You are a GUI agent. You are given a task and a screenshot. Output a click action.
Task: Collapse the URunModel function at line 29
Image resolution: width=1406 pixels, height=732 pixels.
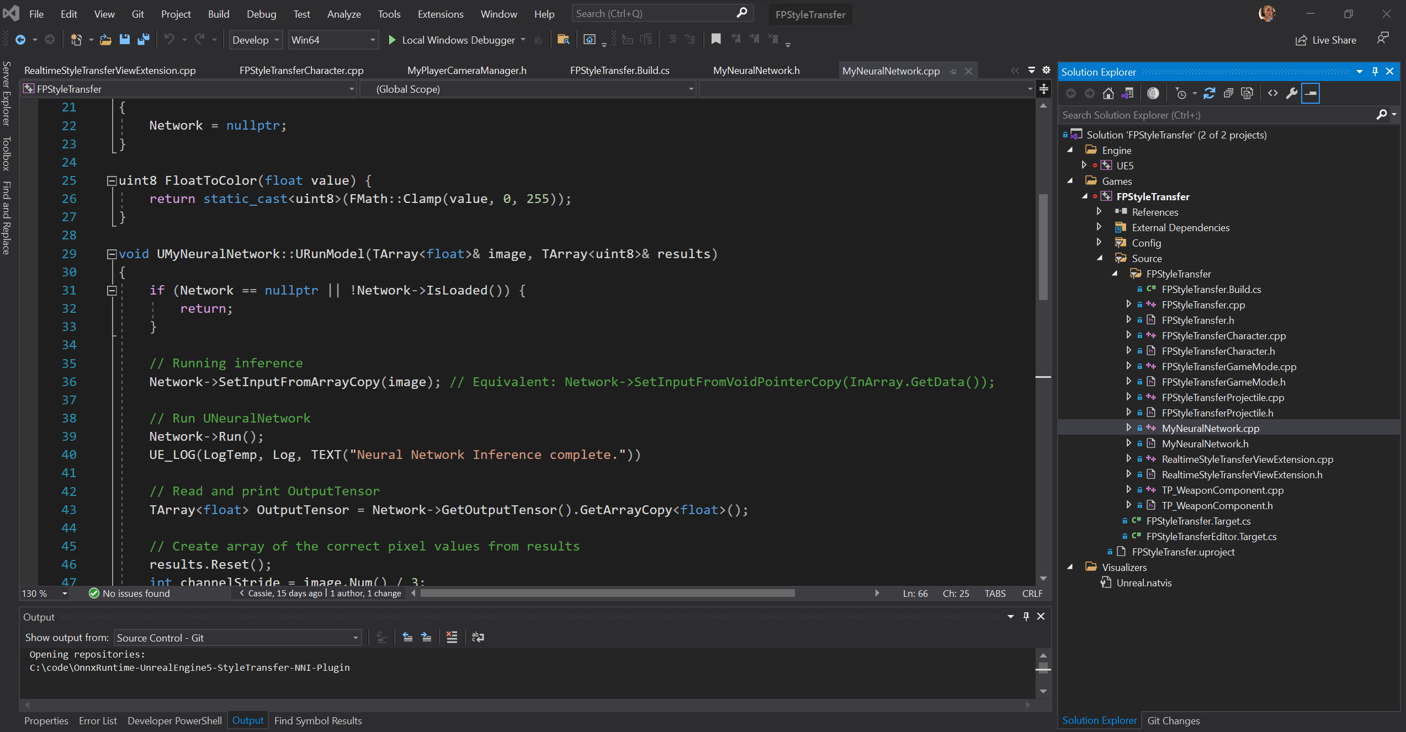coord(112,254)
